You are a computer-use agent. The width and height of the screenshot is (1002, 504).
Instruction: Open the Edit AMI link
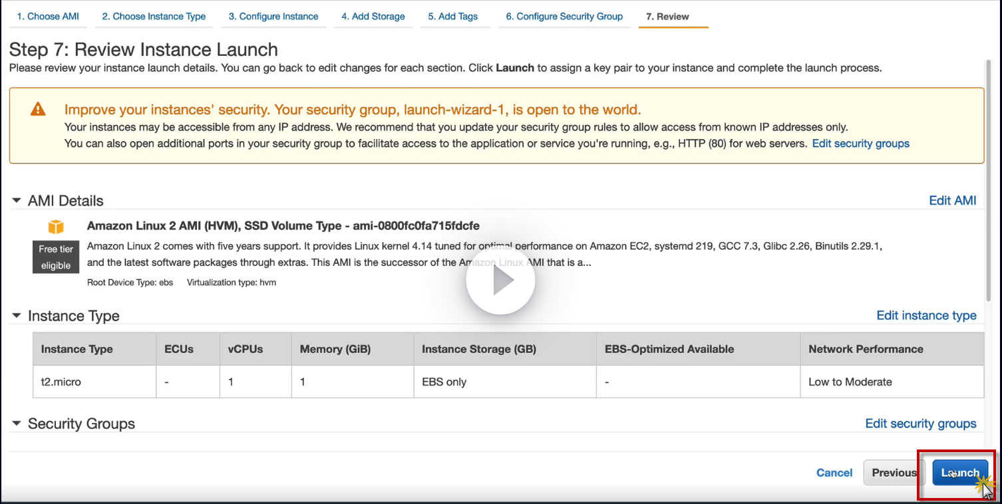click(952, 201)
